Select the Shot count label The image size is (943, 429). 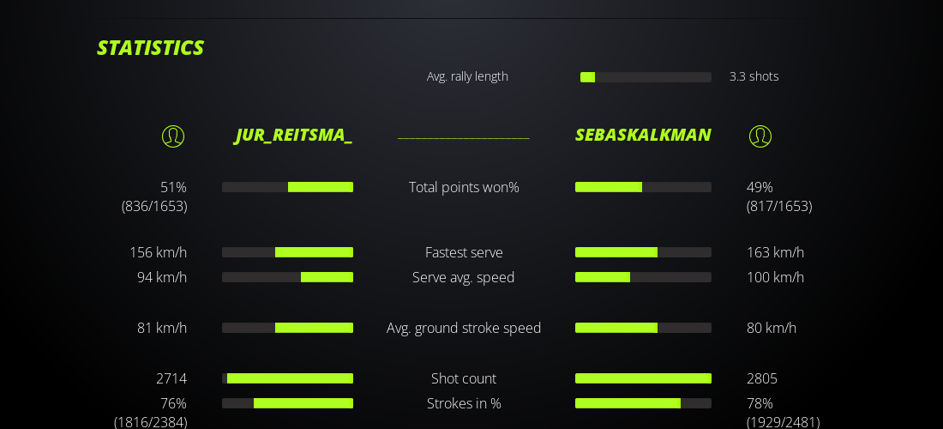click(x=464, y=378)
